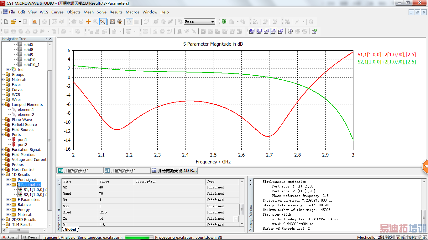
Task: Open the Free view mode dropdown
Action: (212, 22)
